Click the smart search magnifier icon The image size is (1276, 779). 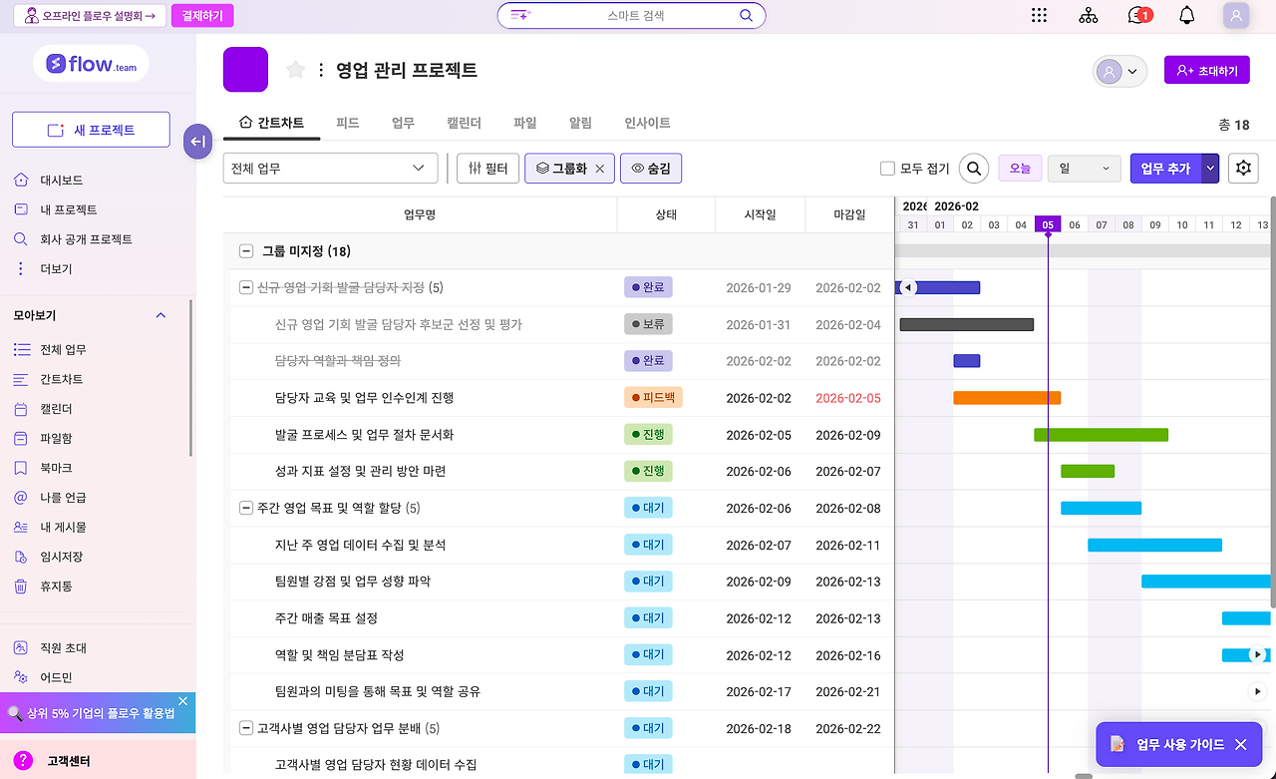click(746, 15)
